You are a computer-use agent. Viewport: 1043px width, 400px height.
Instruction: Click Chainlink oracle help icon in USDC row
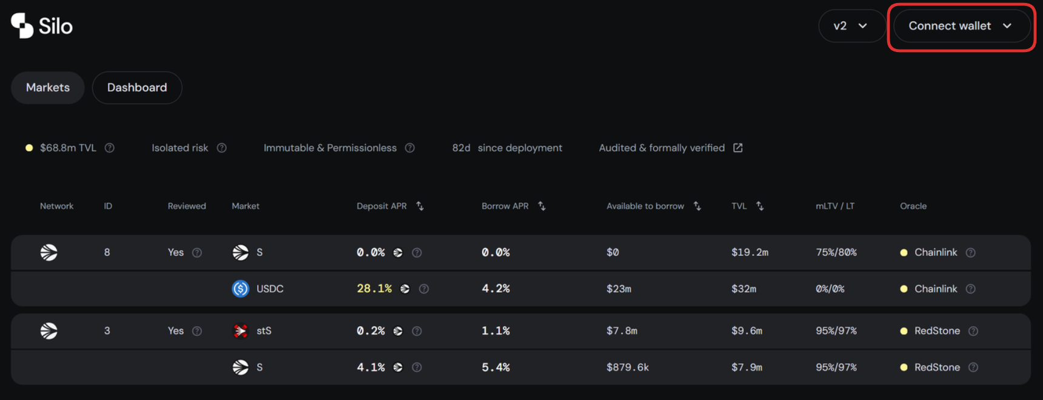point(971,289)
